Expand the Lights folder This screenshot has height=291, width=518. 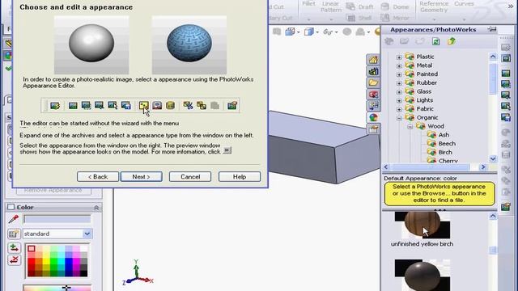click(x=399, y=100)
